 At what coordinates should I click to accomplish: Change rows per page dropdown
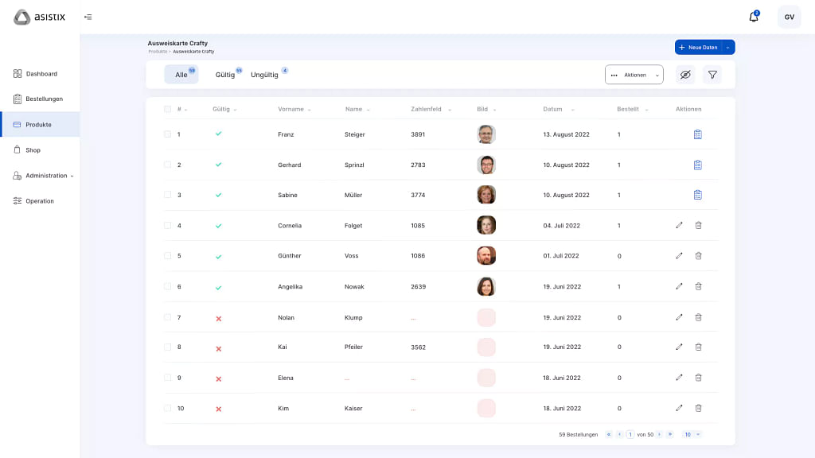(692, 434)
